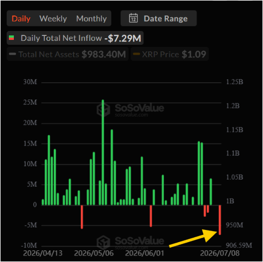This screenshot has width=263, height=262.
Task: Select the last red bar near 2026/07/08
Action: click(x=220, y=220)
